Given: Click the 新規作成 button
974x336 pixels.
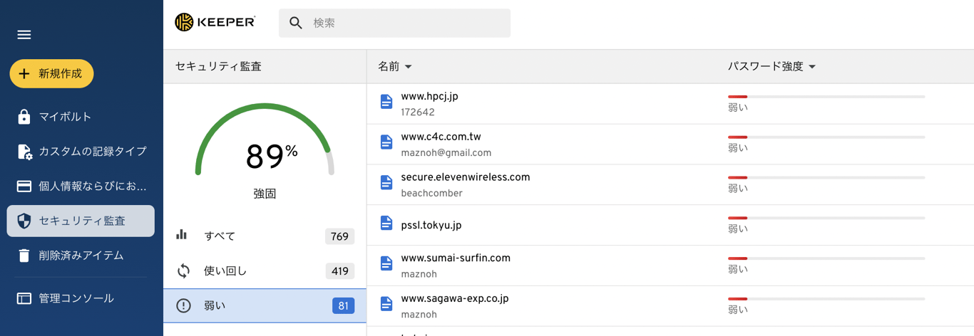Looking at the screenshot, I should coord(51,74).
